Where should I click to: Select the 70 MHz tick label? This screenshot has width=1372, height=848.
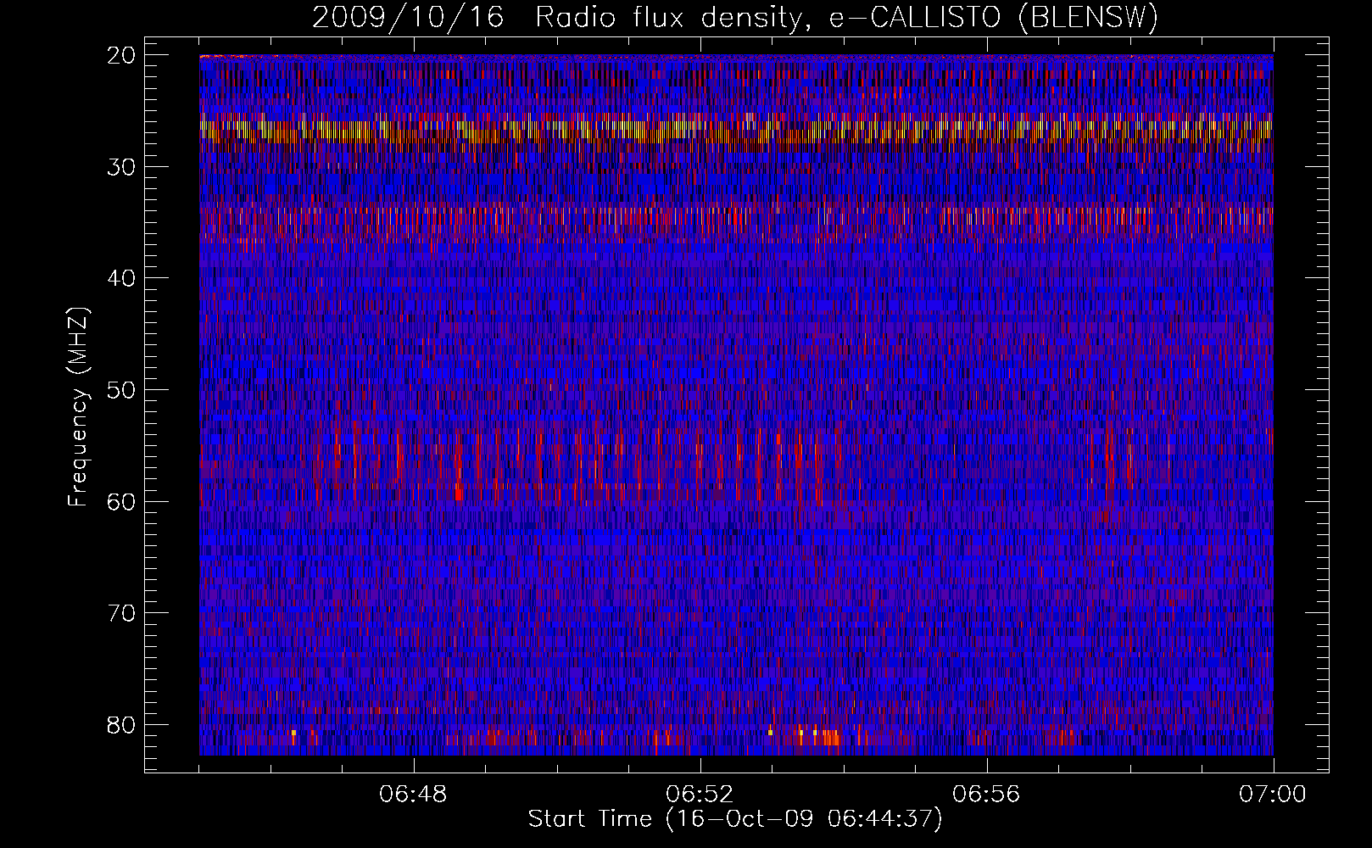122,613
